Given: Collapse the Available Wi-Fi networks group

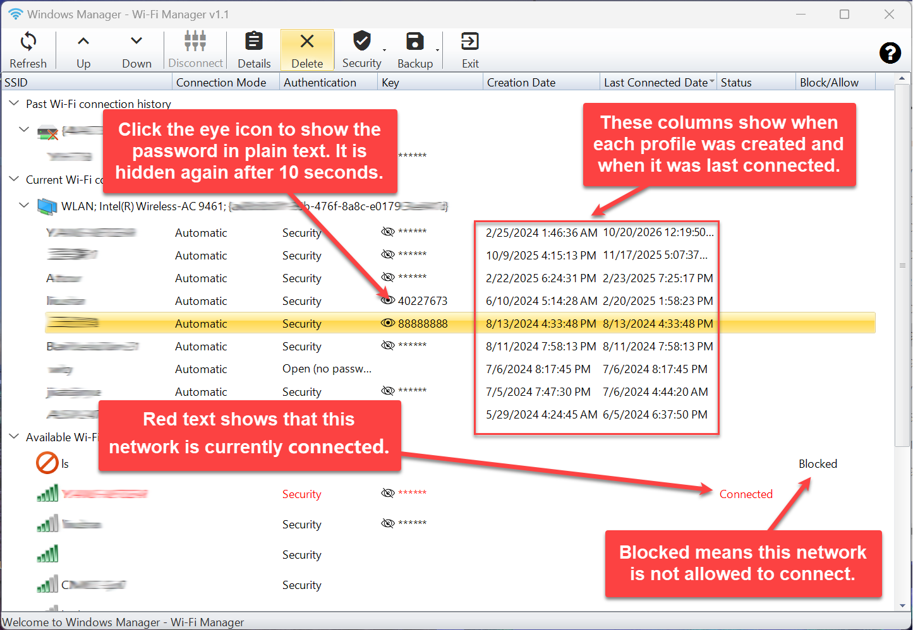Looking at the screenshot, I should [x=14, y=436].
